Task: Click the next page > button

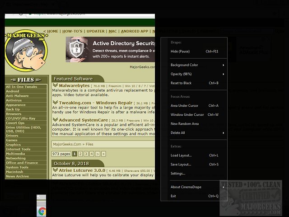Action: [x=98, y=154]
